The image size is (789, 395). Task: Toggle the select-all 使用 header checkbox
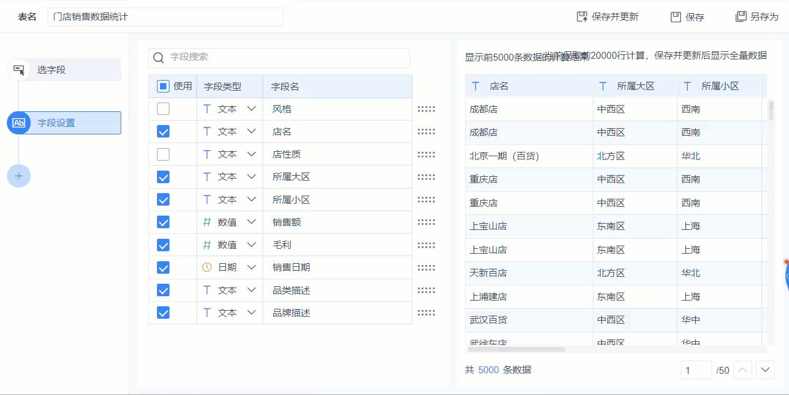(163, 86)
